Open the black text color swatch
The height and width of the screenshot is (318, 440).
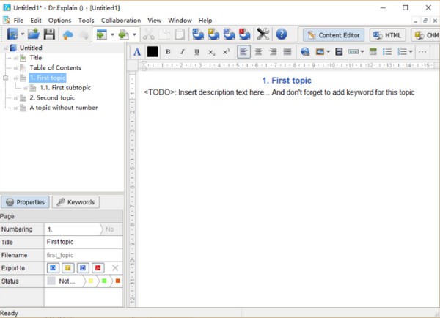pyautogui.click(x=153, y=52)
